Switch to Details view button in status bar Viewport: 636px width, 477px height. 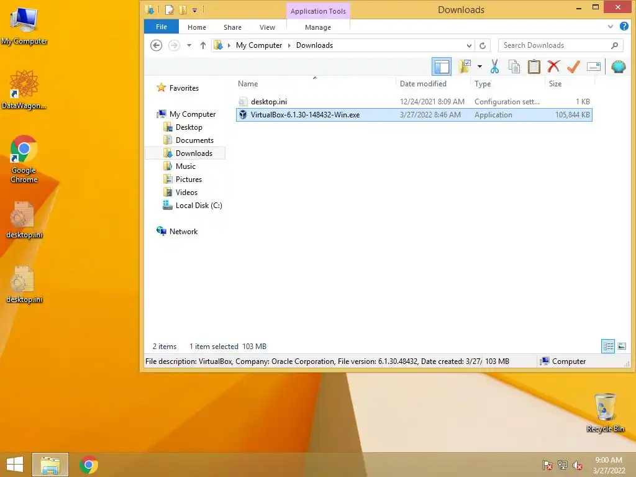[x=608, y=347]
